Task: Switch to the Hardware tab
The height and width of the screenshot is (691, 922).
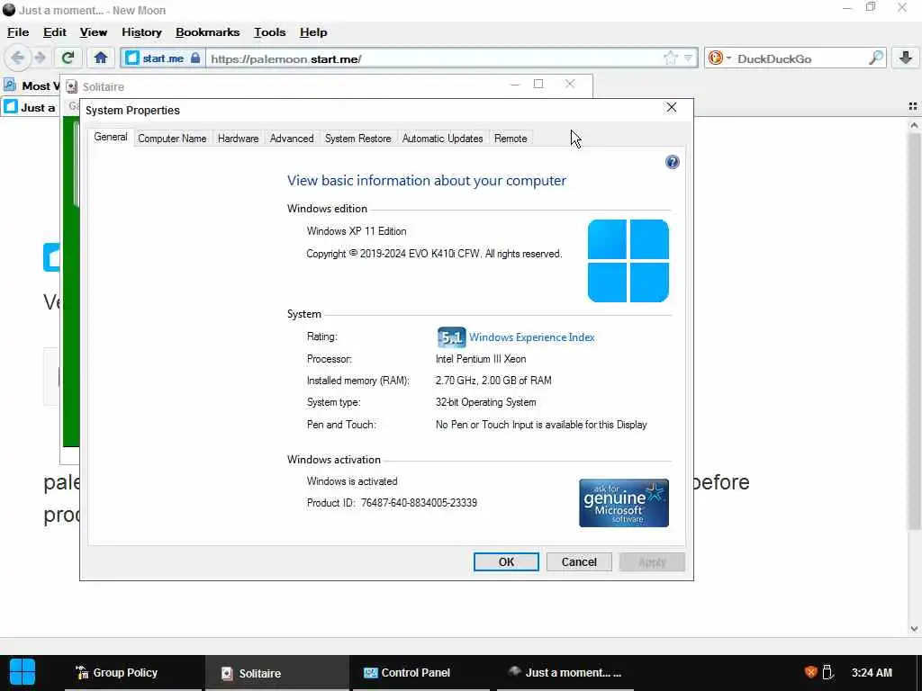Action: pyautogui.click(x=238, y=139)
